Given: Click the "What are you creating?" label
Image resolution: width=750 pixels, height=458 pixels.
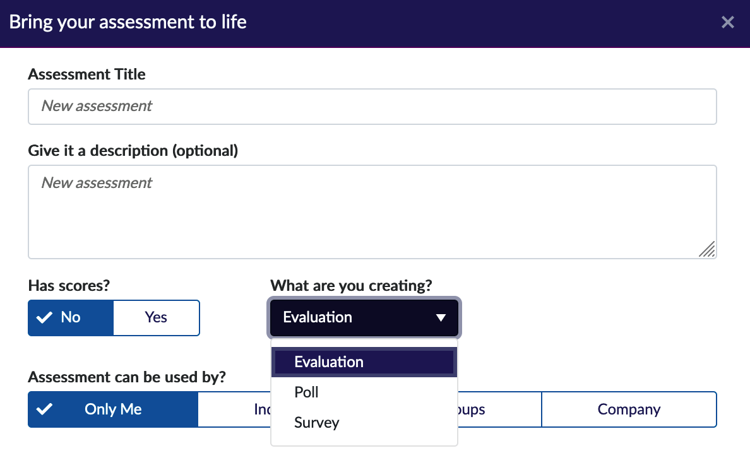Looking at the screenshot, I should [x=351, y=286].
